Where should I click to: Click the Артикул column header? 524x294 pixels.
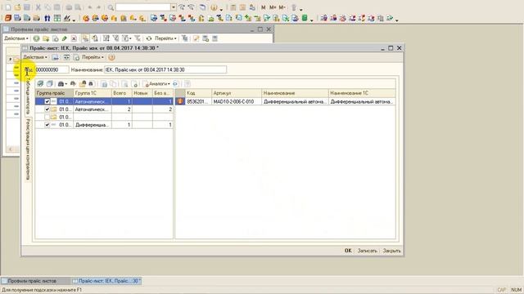tap(237, 93)
